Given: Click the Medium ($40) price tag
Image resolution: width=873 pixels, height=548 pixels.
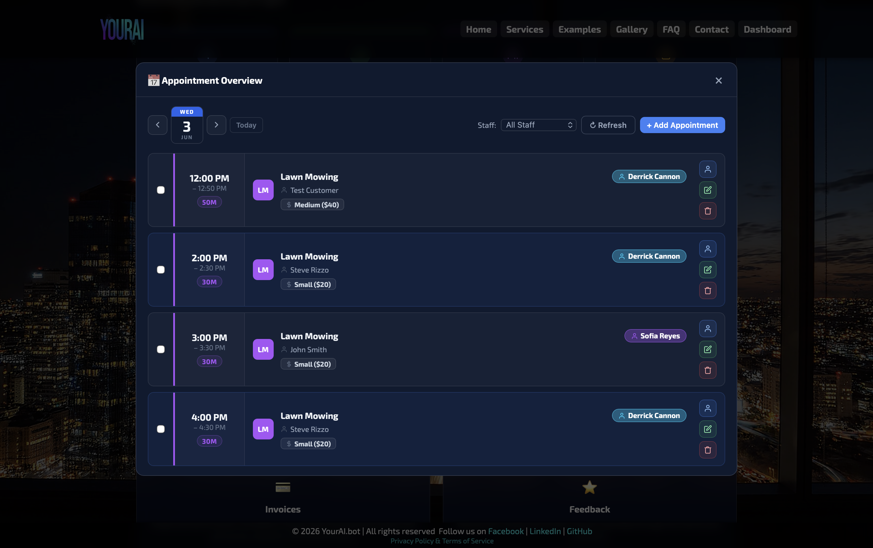Looking at the screenshot, I should pyautogui.click(x=312, y=205).
